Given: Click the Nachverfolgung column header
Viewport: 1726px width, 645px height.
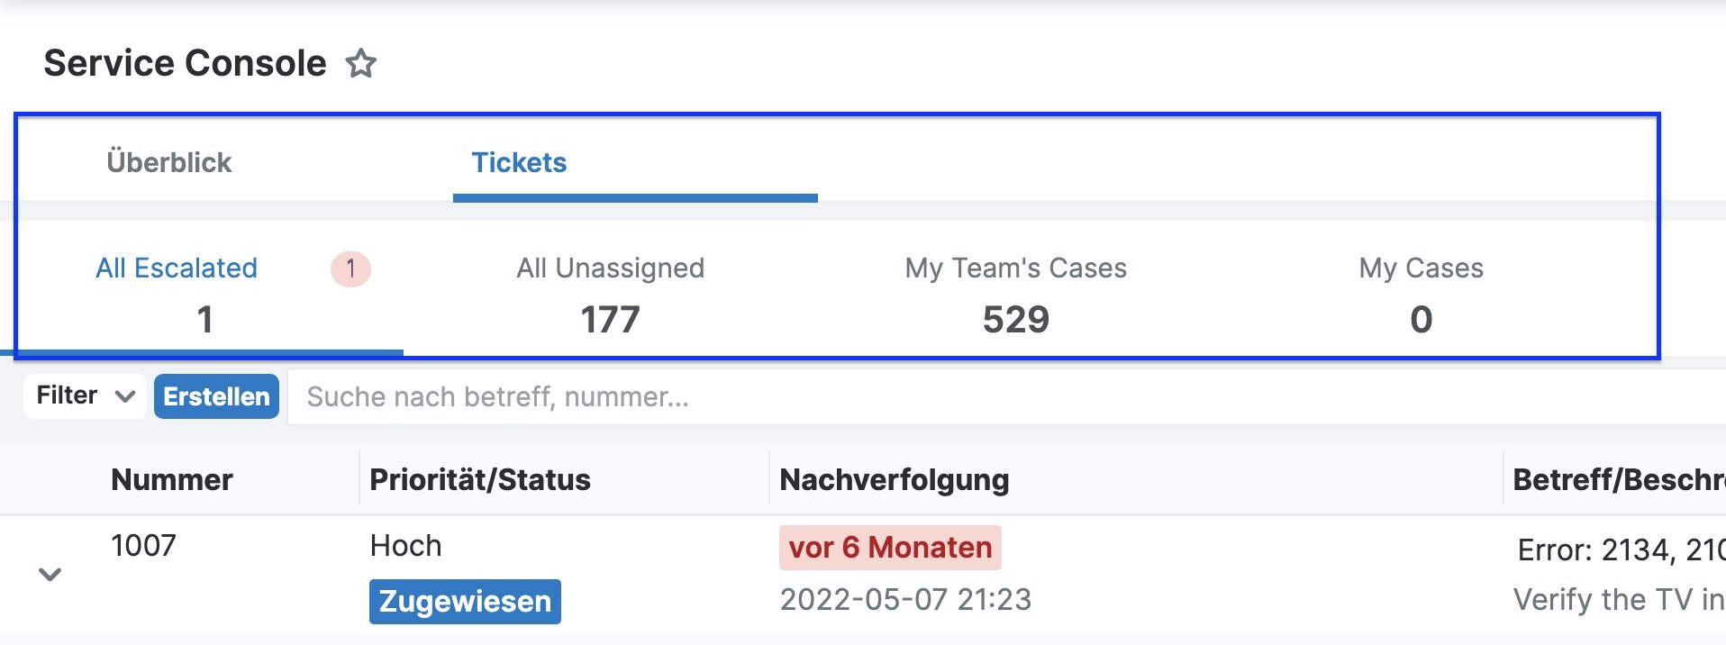Looking at the screenshot, I should pos(894,479).
